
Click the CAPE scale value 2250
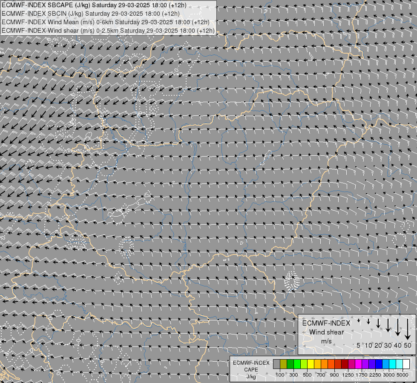point(375,375)
